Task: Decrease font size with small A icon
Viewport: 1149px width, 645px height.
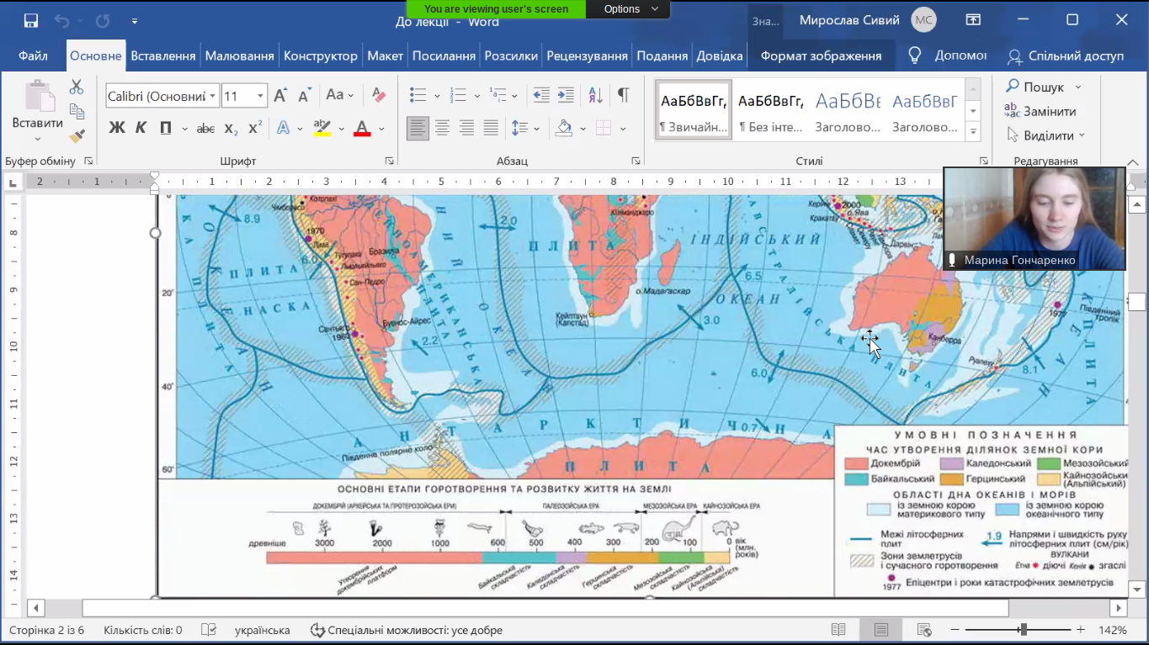Action: pos(305,95)
